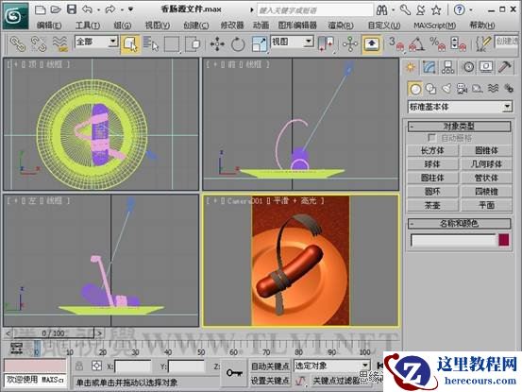Select the Helpers category button
The height and width of the screenshot is (392, 522).
(478, 89)
